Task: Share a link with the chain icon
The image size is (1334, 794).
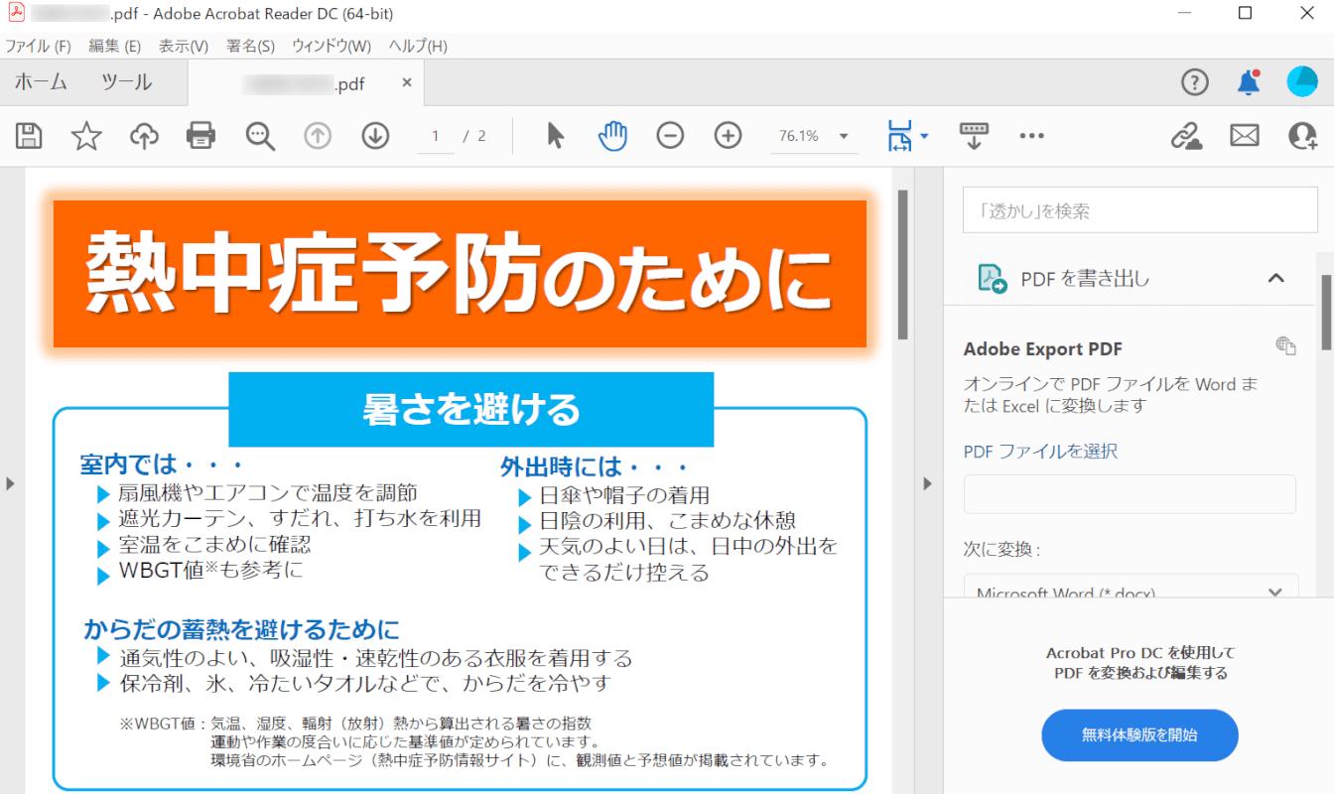Action: pyautogui.click(x=1186, y=136)
